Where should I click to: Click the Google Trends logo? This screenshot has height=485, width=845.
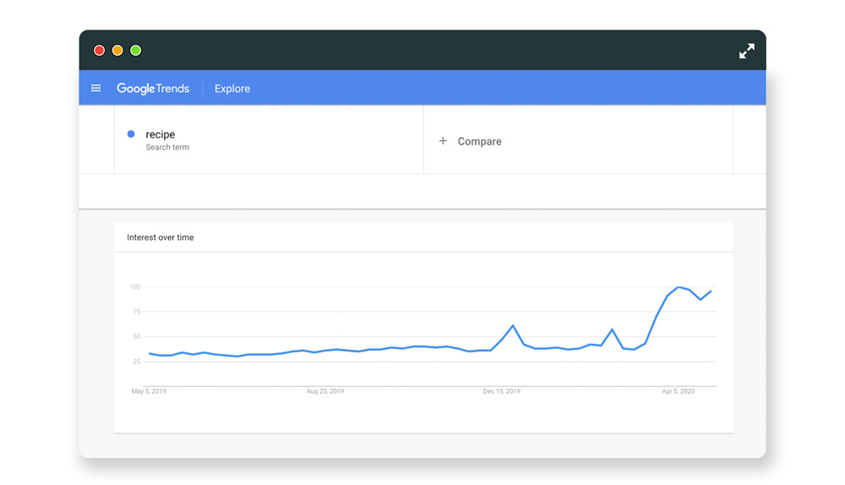[153, 89]
